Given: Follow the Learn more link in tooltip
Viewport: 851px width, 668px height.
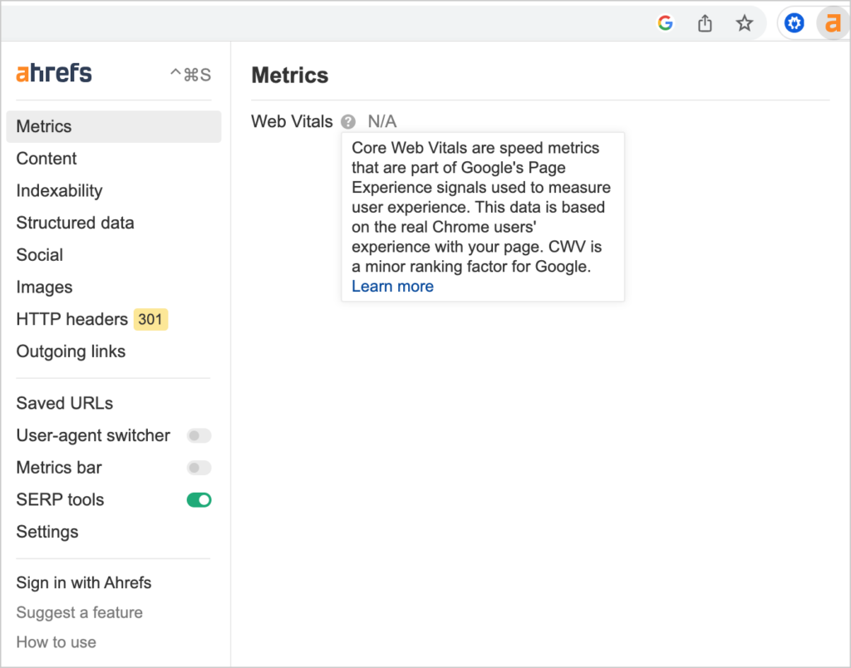Looking at the screenshot, I should [392, 286].
